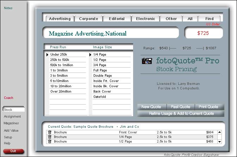Open Magazines section in sidebar
237x157 pixels.
click(x=11, y=123)
